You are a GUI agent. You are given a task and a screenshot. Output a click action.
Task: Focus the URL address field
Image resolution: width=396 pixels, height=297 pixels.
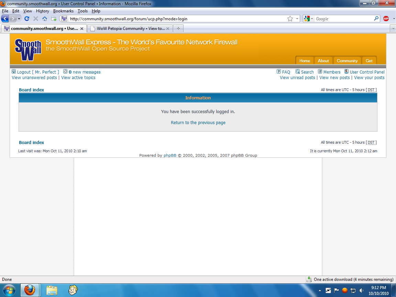(x=177, y=19)
